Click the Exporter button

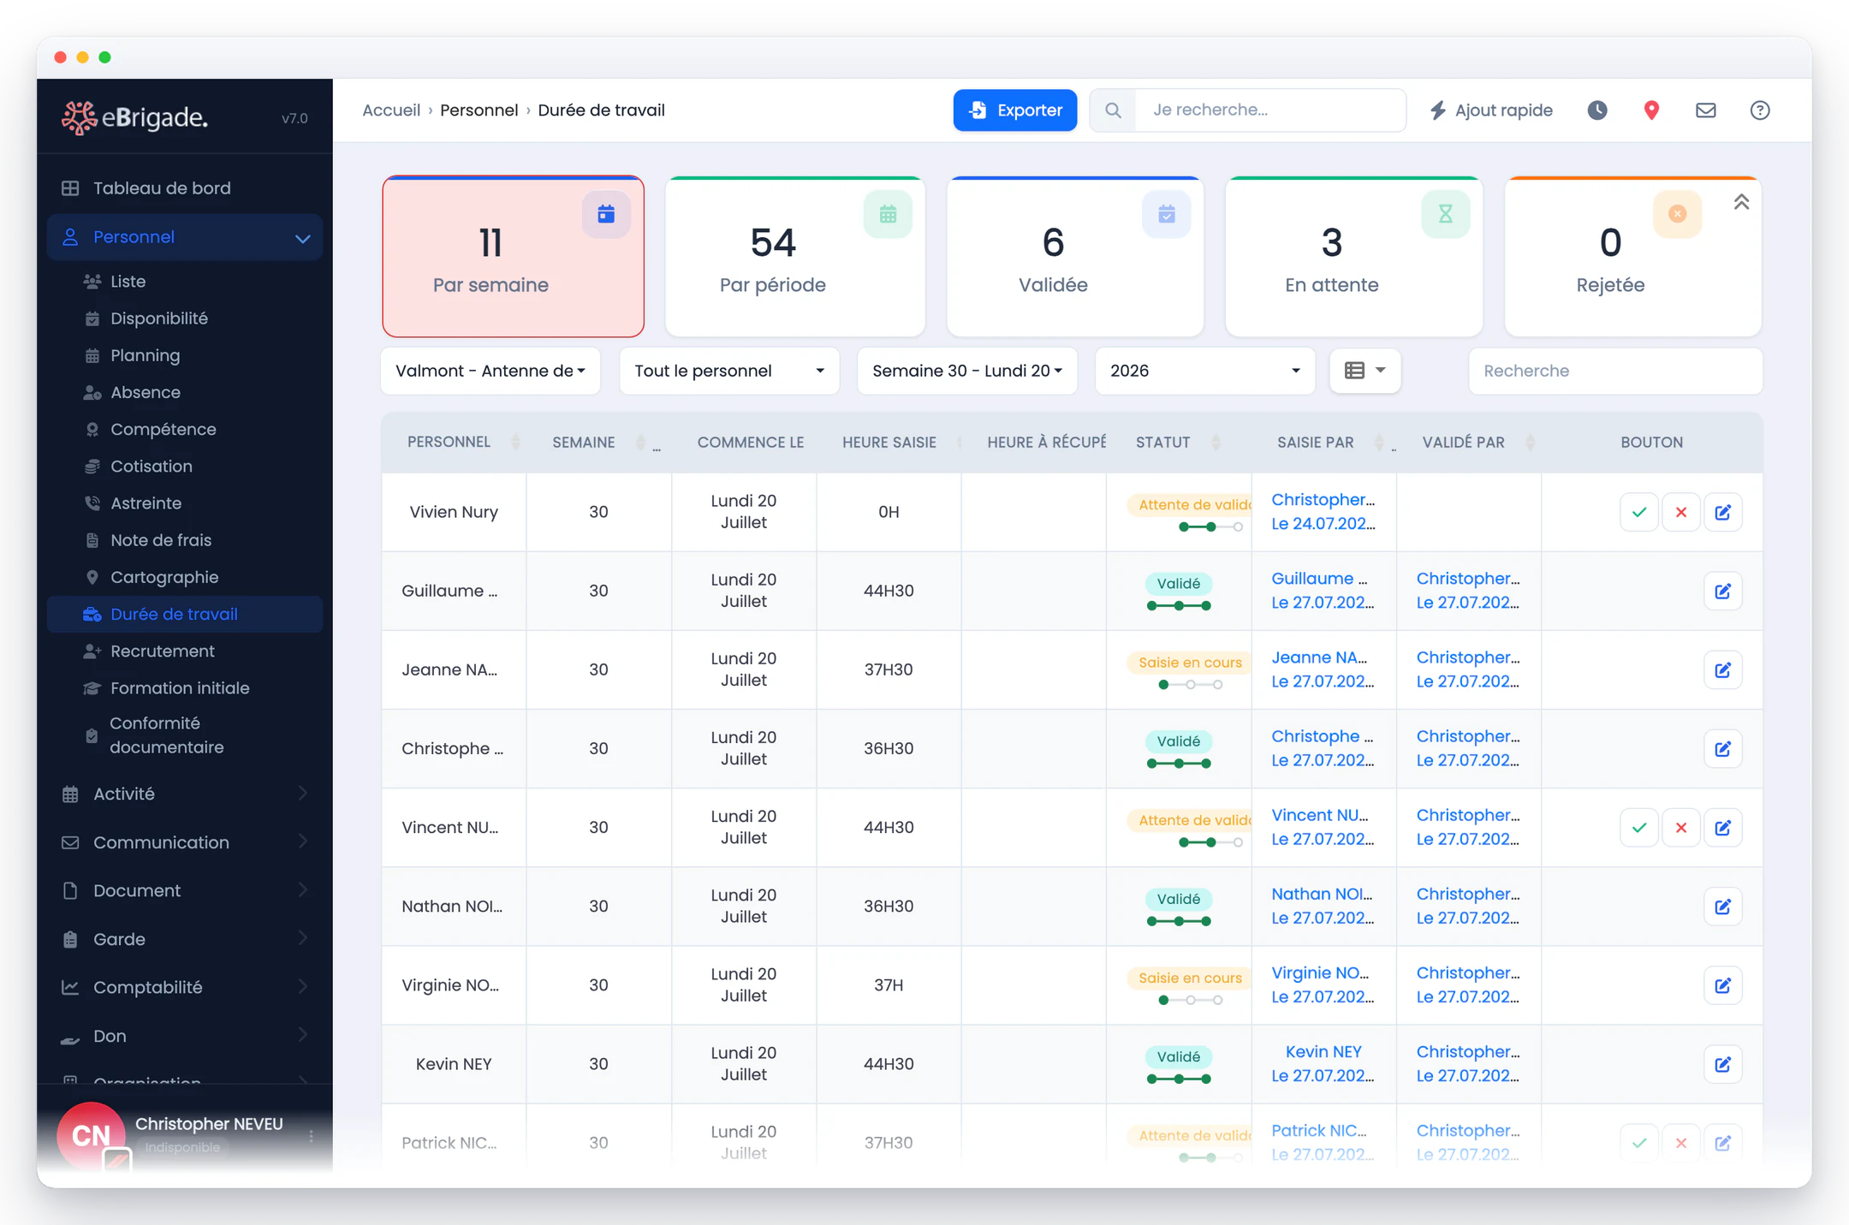pos(1015,110)
